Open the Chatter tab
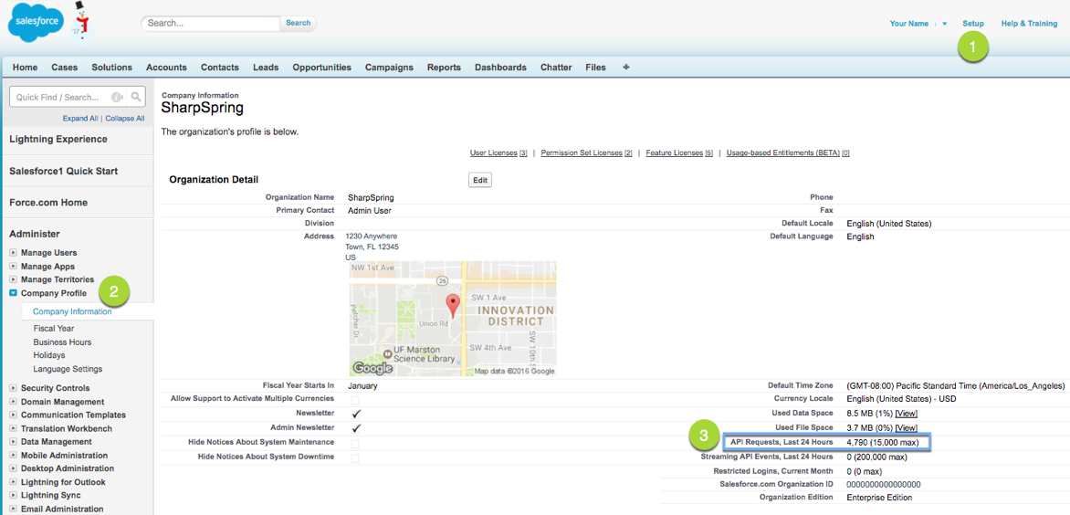The height and width of the screenshot is (515, 1070). pos(556,67)
